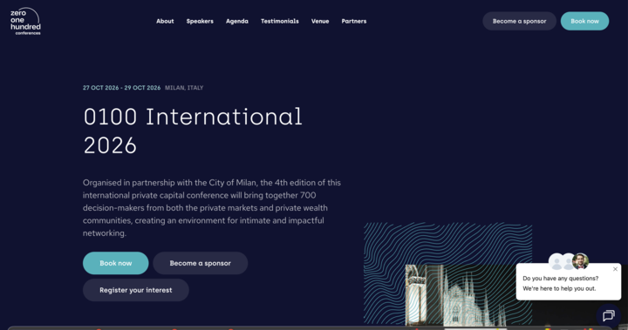Click the chat agent avatar photo
Screen dimensions: 628x330
coord(580,261)
